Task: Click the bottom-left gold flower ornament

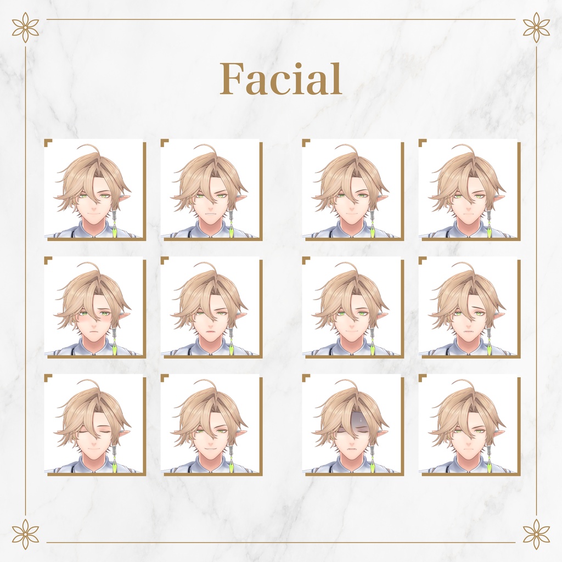Action: click(x=25, y=535)
